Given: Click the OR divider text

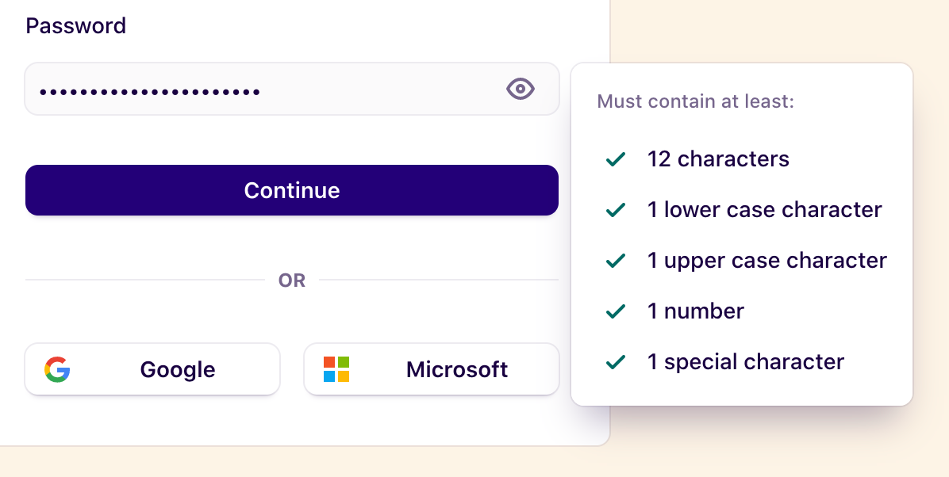Looking at the screenshot, I should coord(293,280).
